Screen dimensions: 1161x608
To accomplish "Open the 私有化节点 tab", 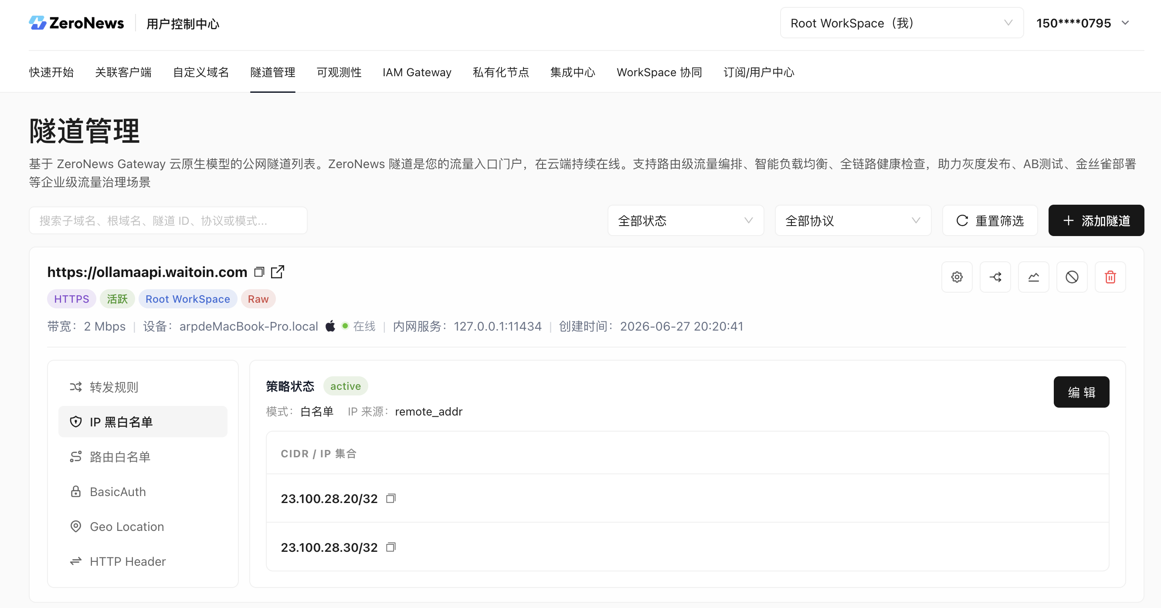I will (x=501, y=72).
